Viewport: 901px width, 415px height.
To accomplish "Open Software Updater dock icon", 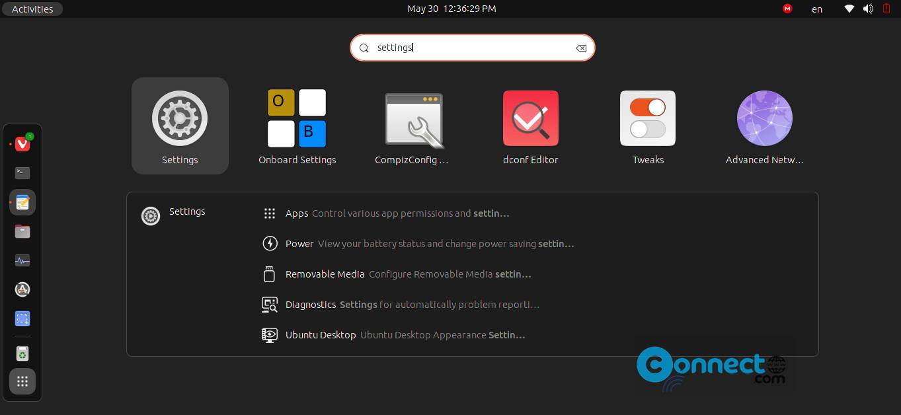I will point(22,289).
